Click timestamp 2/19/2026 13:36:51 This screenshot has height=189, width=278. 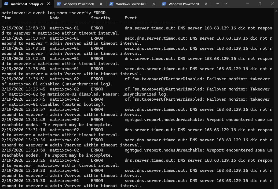[x=23, y=79]
